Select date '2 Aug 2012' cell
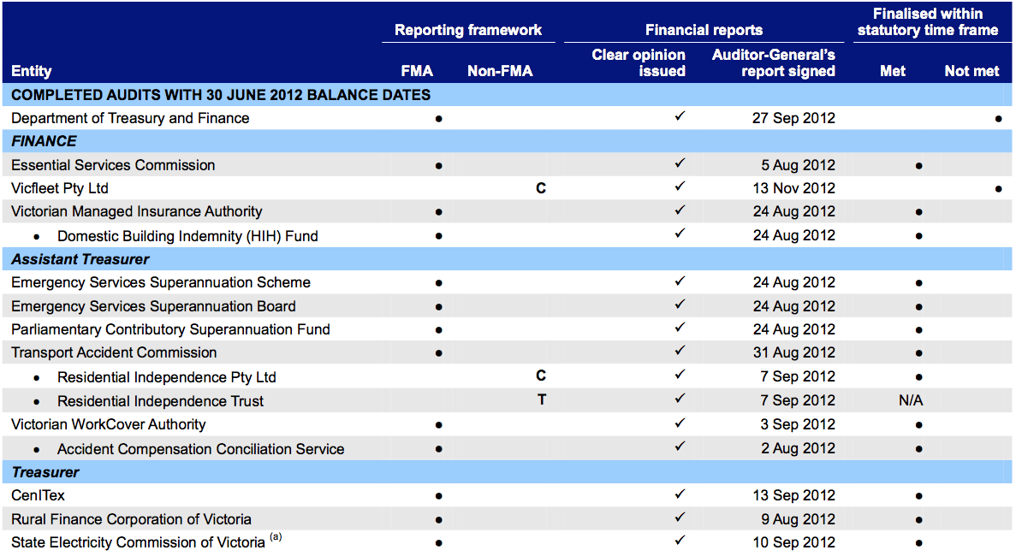The height and width of the screenshot is (556, 1016). click(x=799, y=448)
